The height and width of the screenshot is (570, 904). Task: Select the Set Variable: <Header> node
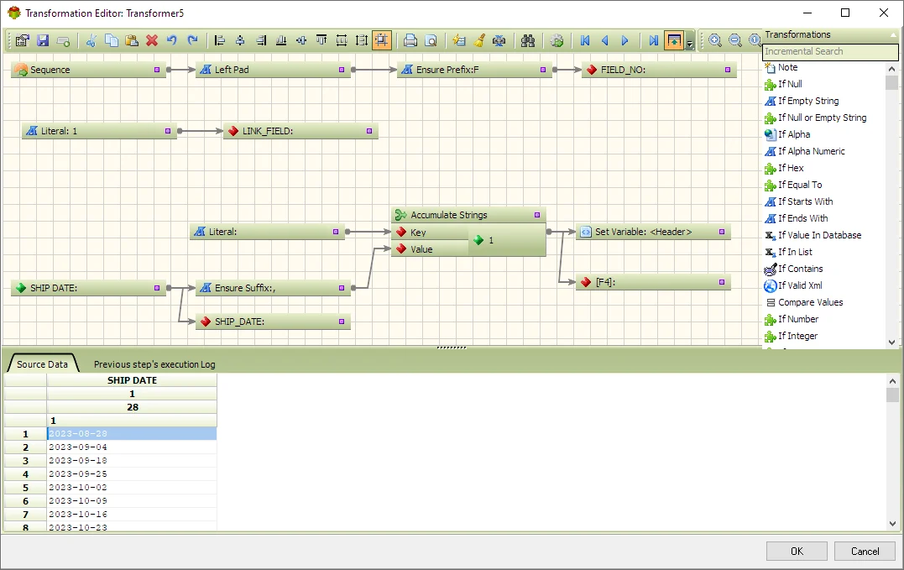tap(653, 232)
